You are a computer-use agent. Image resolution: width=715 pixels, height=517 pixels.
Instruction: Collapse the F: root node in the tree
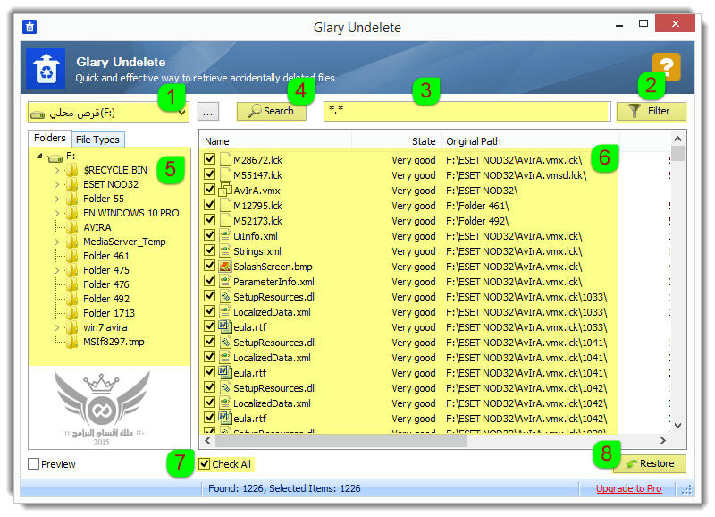point(39,156)
